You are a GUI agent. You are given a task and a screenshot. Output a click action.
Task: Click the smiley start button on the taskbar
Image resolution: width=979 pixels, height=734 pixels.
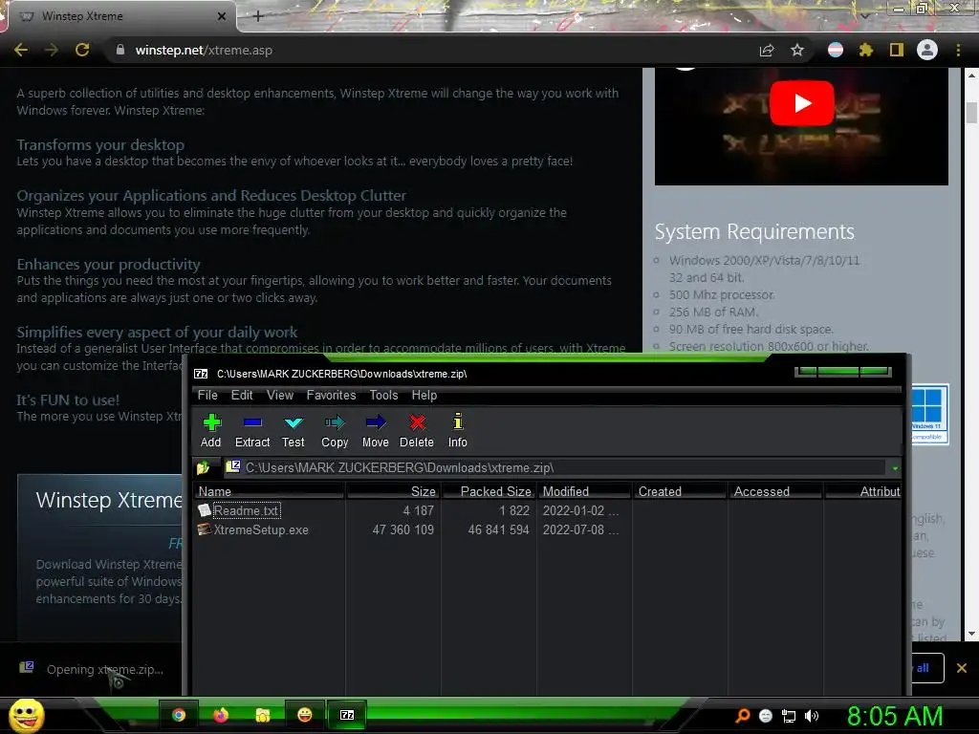click(26, 715)
